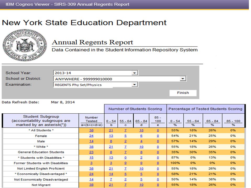
Task: Click Not Migrant 65-84 count 10
Action: point(141,185)
